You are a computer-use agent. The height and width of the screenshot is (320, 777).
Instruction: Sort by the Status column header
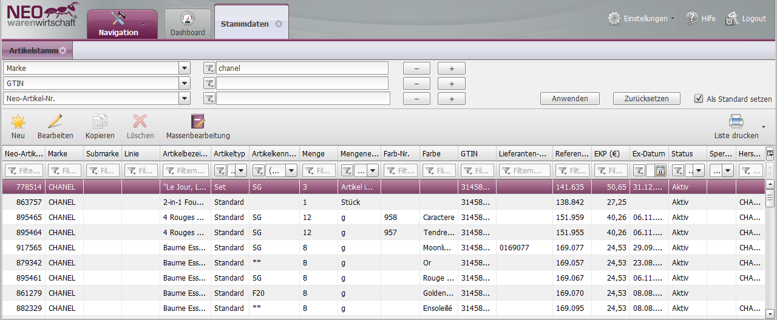click(687, 154)
